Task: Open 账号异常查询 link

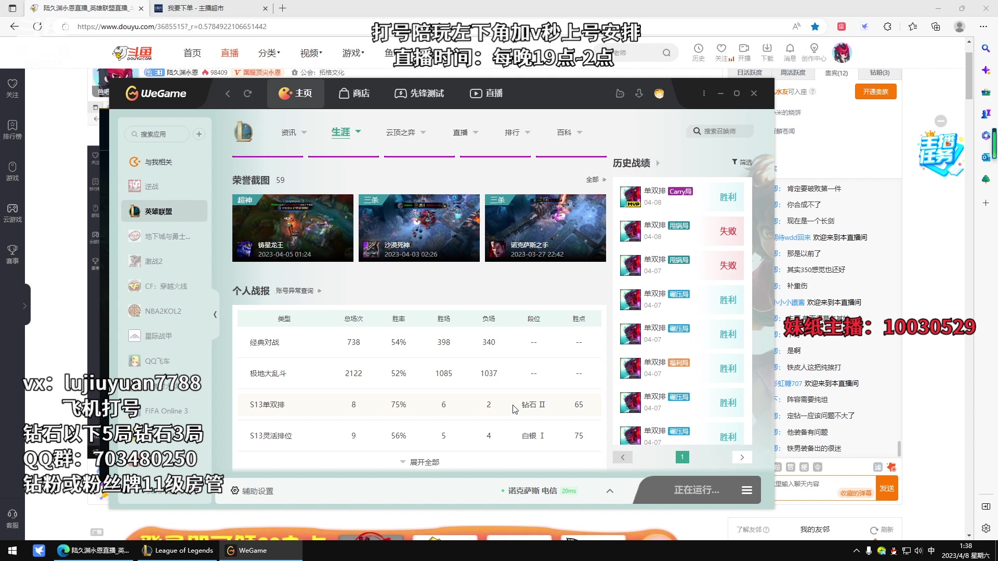Action: pos(298,291)
